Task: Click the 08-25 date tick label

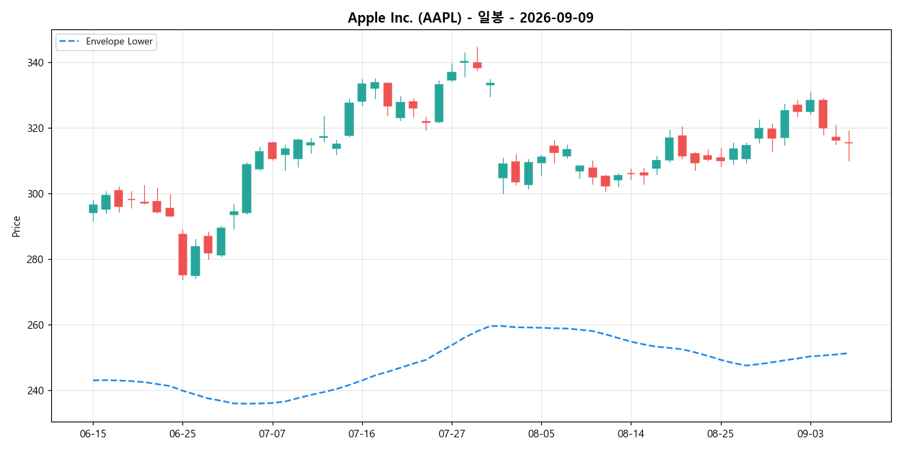Action: [x=720, y=434]
